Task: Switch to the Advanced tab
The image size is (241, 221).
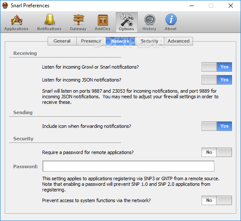Action: coord(178,41)
